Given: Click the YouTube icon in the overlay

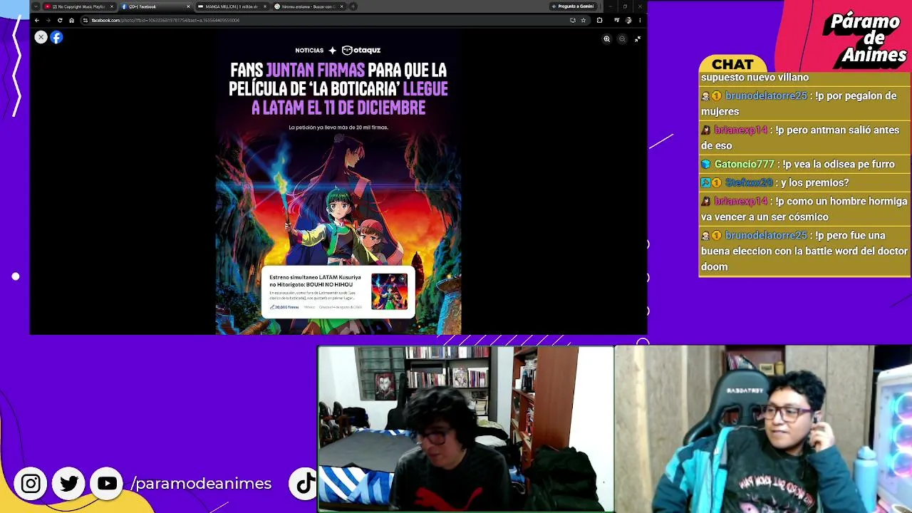Looking at the screenshot, I should tap(108, 484).
